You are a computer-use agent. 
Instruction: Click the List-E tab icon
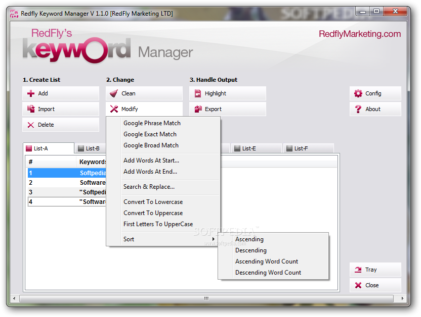tap(237, 148)
